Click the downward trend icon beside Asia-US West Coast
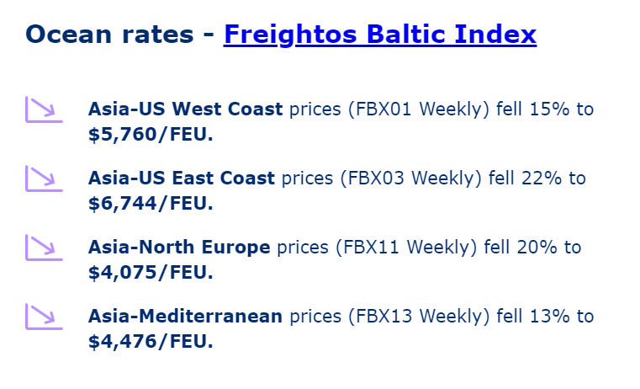Viewport: 640px width, 389px height. [41, 110]
